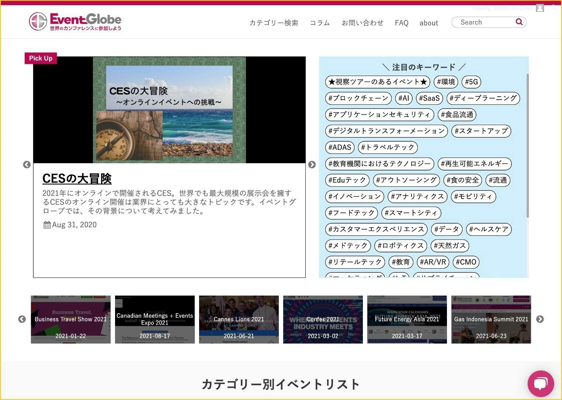The image size is (562, 400).
Task: Show next events in carousel
Action: tap(540, 319)
